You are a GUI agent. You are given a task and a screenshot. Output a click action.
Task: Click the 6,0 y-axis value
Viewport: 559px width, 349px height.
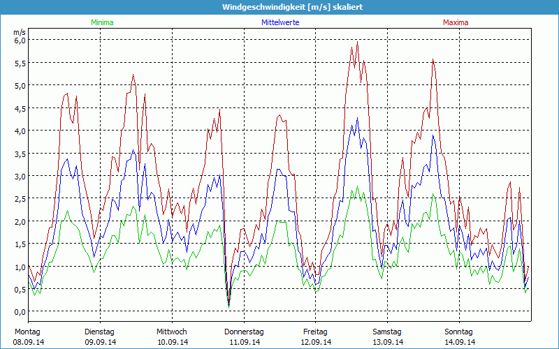(20, 40)
